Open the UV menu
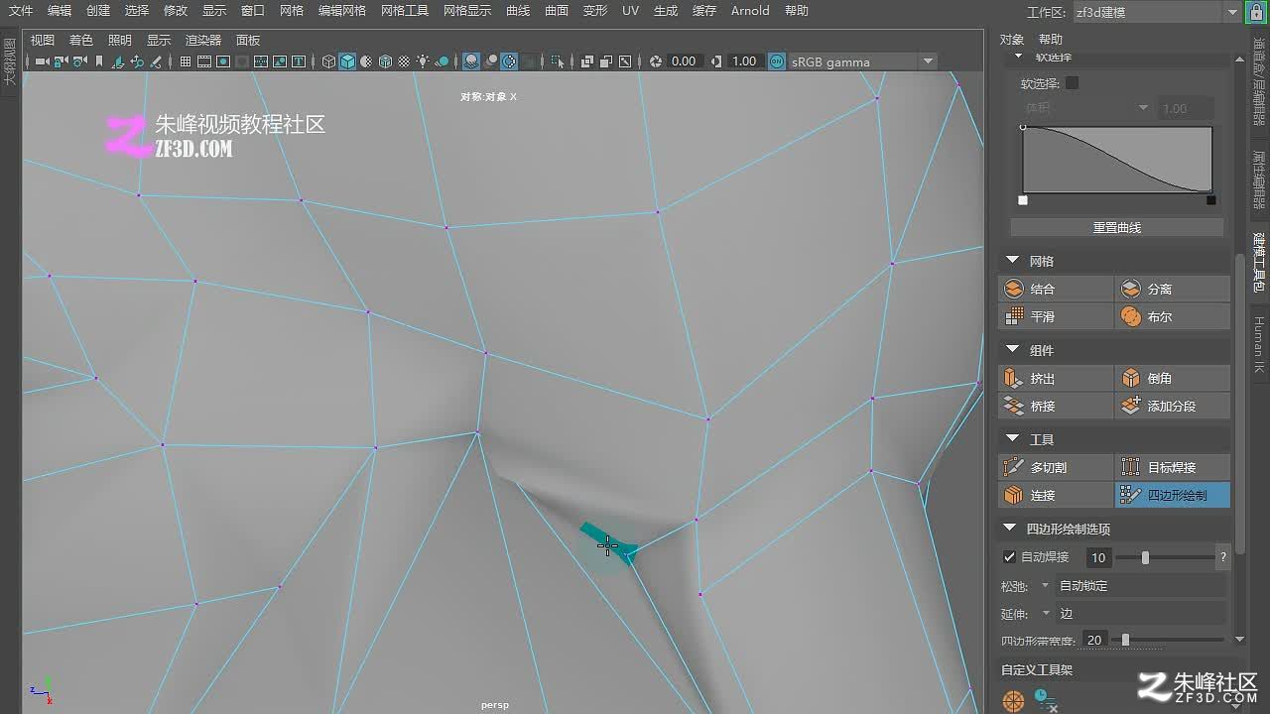The width and height of the screenshot is (1270, 714). 630,11
